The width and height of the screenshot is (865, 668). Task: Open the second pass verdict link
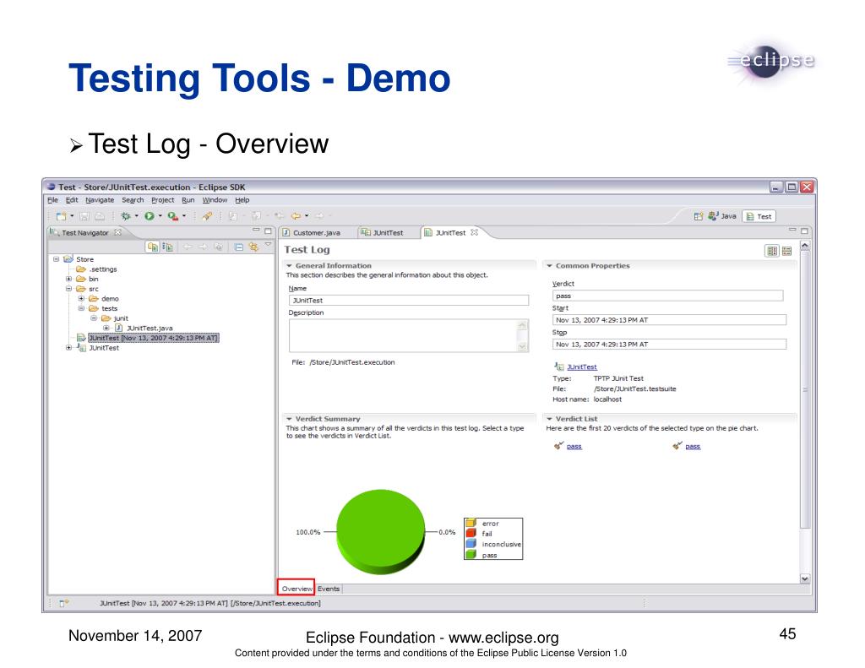(693, 446)
